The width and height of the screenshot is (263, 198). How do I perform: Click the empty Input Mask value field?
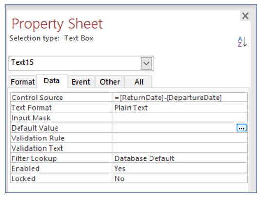180,118
